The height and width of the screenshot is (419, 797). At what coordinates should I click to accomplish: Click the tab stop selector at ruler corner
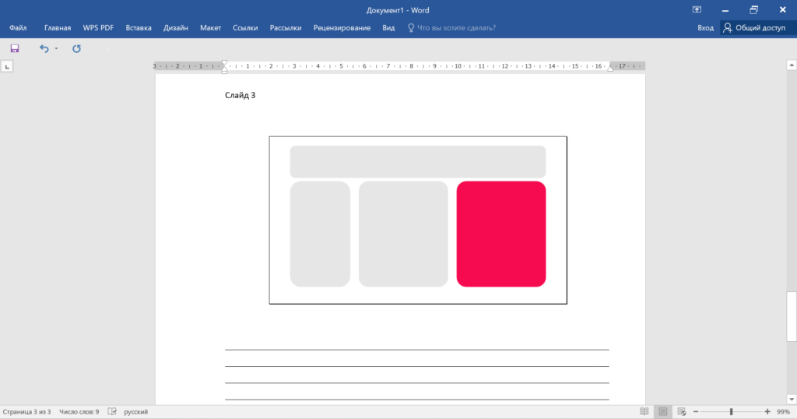pos(7,67)
